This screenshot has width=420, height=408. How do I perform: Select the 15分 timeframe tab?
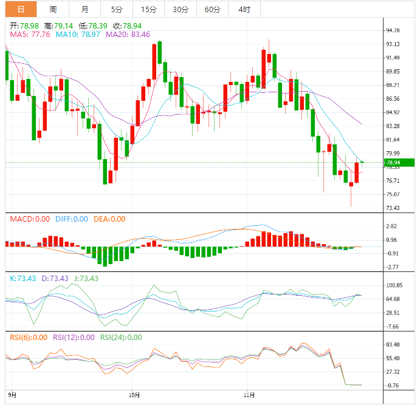tap(148, 9)
